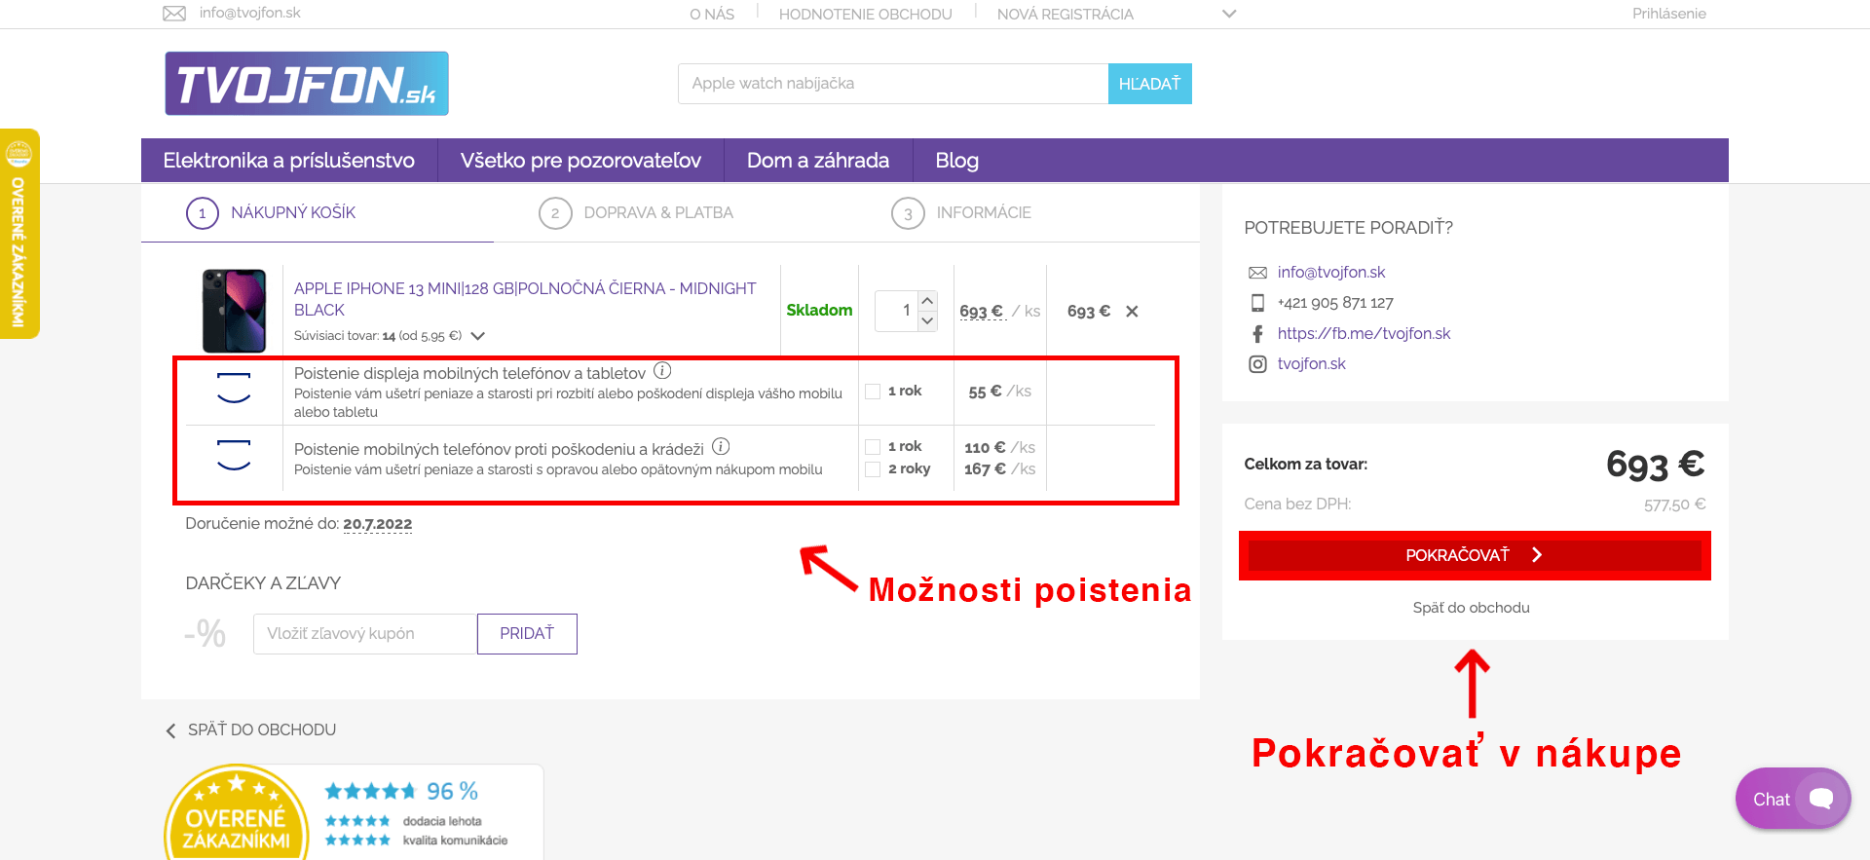This screenshot has width=1870, height=860.
Task: Click the POKRAČOVAŤ button
Action: (1475, 555)
